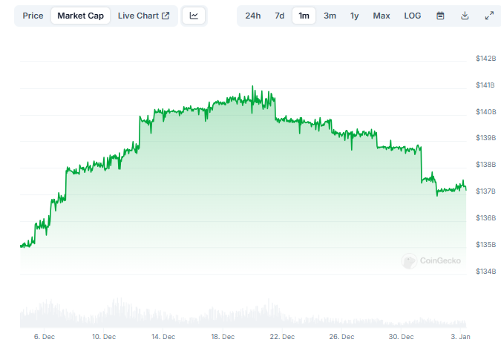
Task: Open Live Chart external link
Action: 143,16
